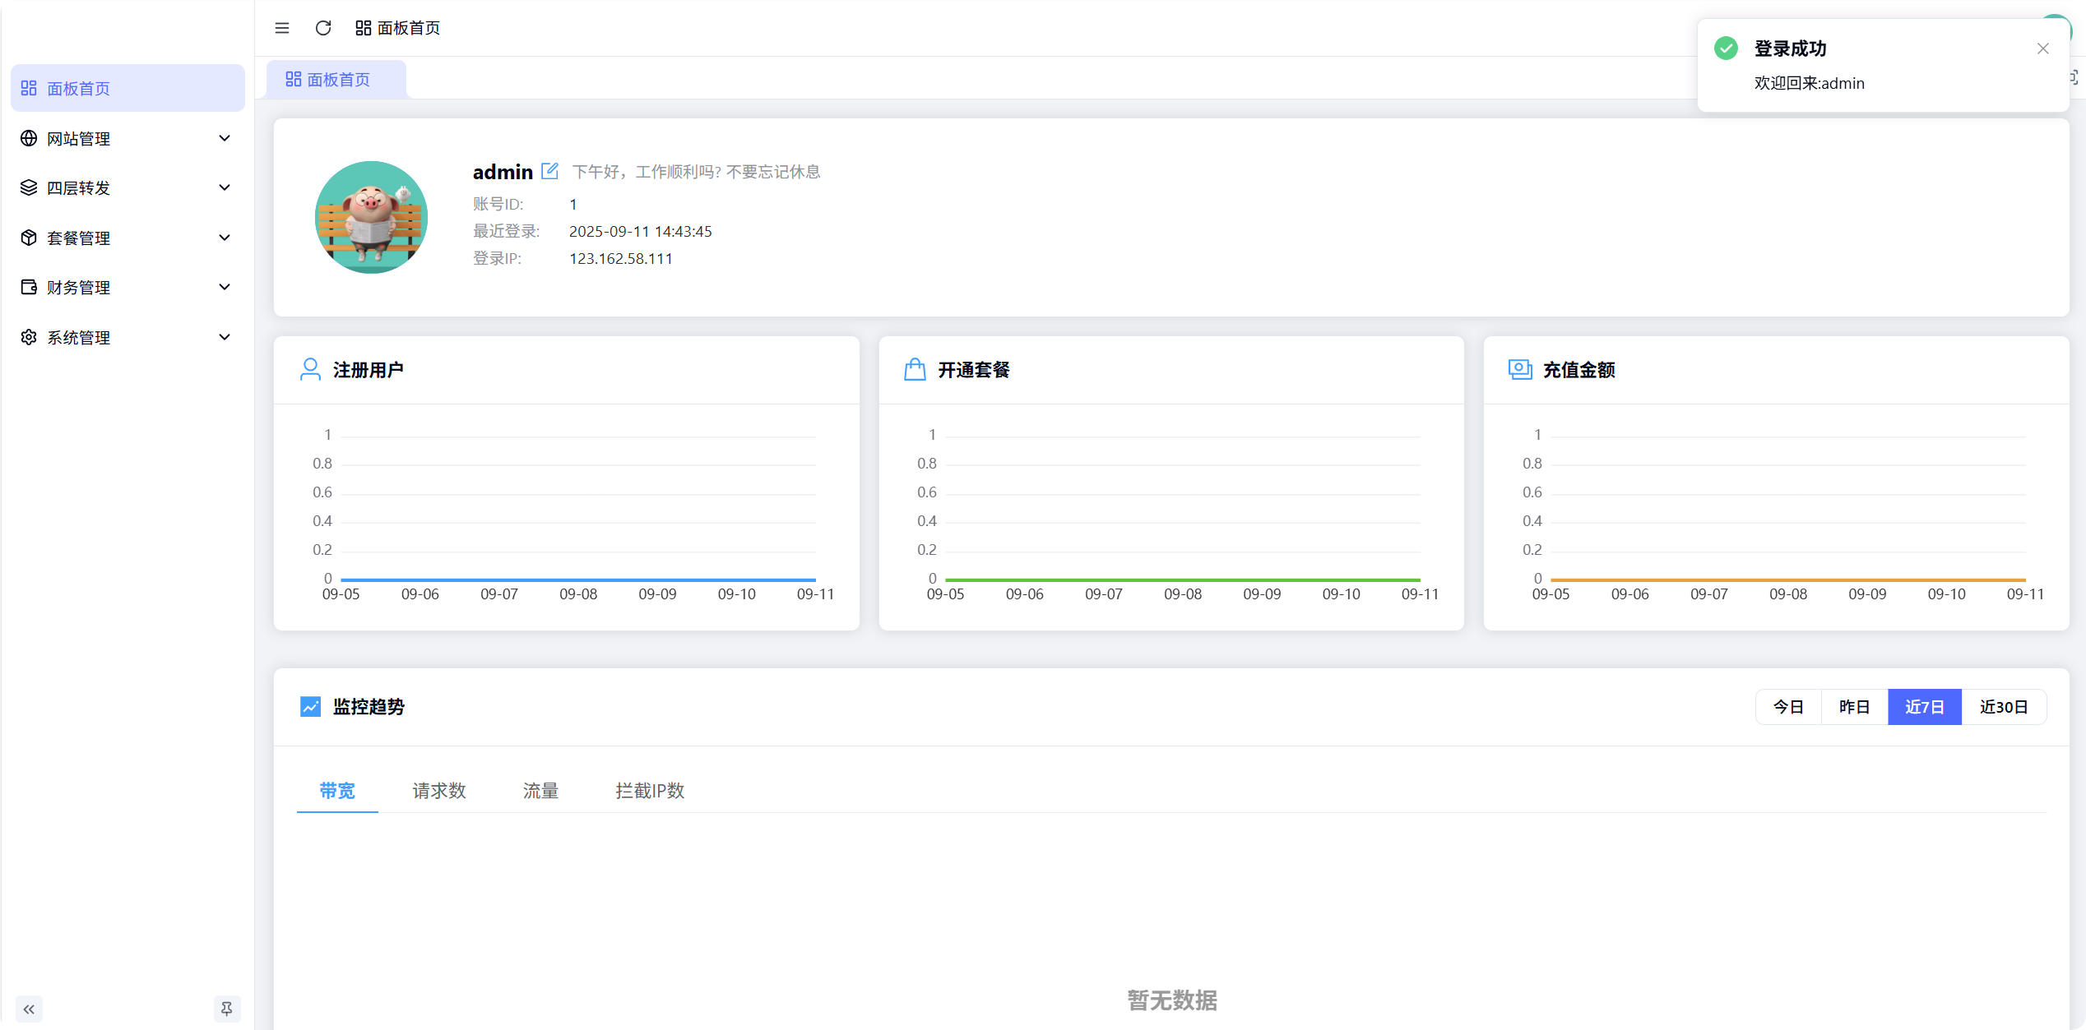Click the hamburger menu toggle icon

tap(281, 28)
